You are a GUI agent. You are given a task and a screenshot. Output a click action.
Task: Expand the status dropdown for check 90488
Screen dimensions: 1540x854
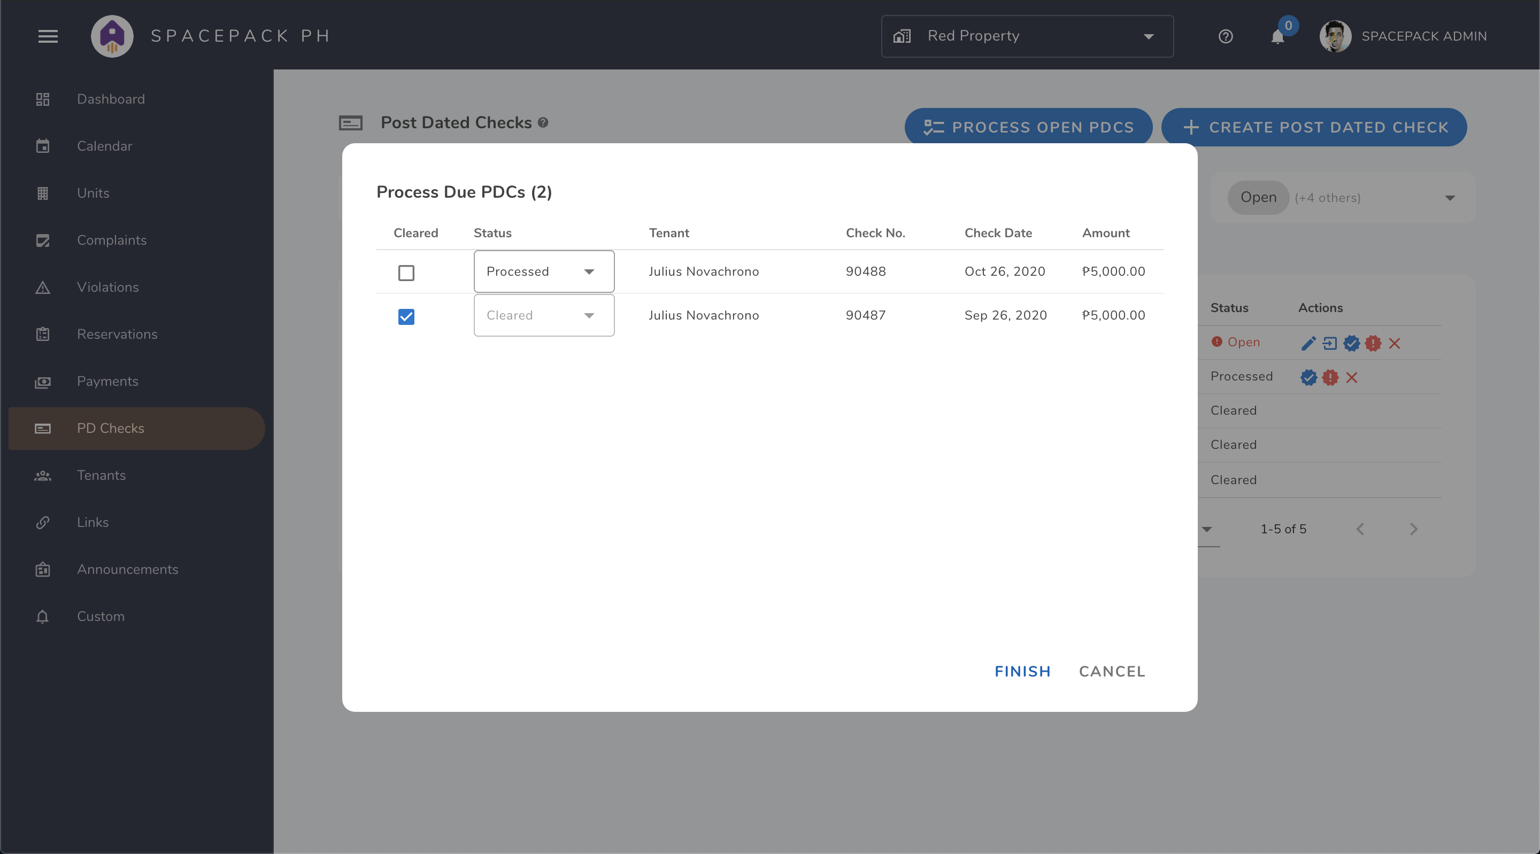pos(589,270)
